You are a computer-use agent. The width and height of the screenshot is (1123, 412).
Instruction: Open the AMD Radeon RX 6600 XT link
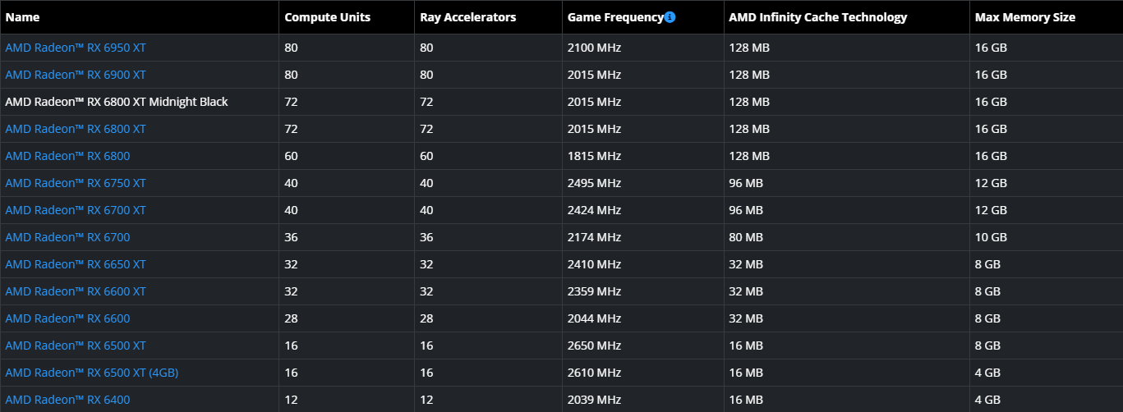point(76,291)
